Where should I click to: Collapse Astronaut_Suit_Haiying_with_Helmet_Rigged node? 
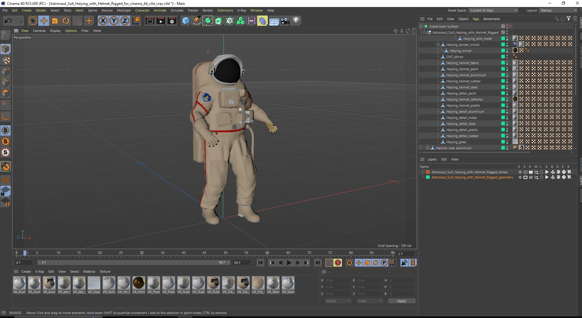424,33
